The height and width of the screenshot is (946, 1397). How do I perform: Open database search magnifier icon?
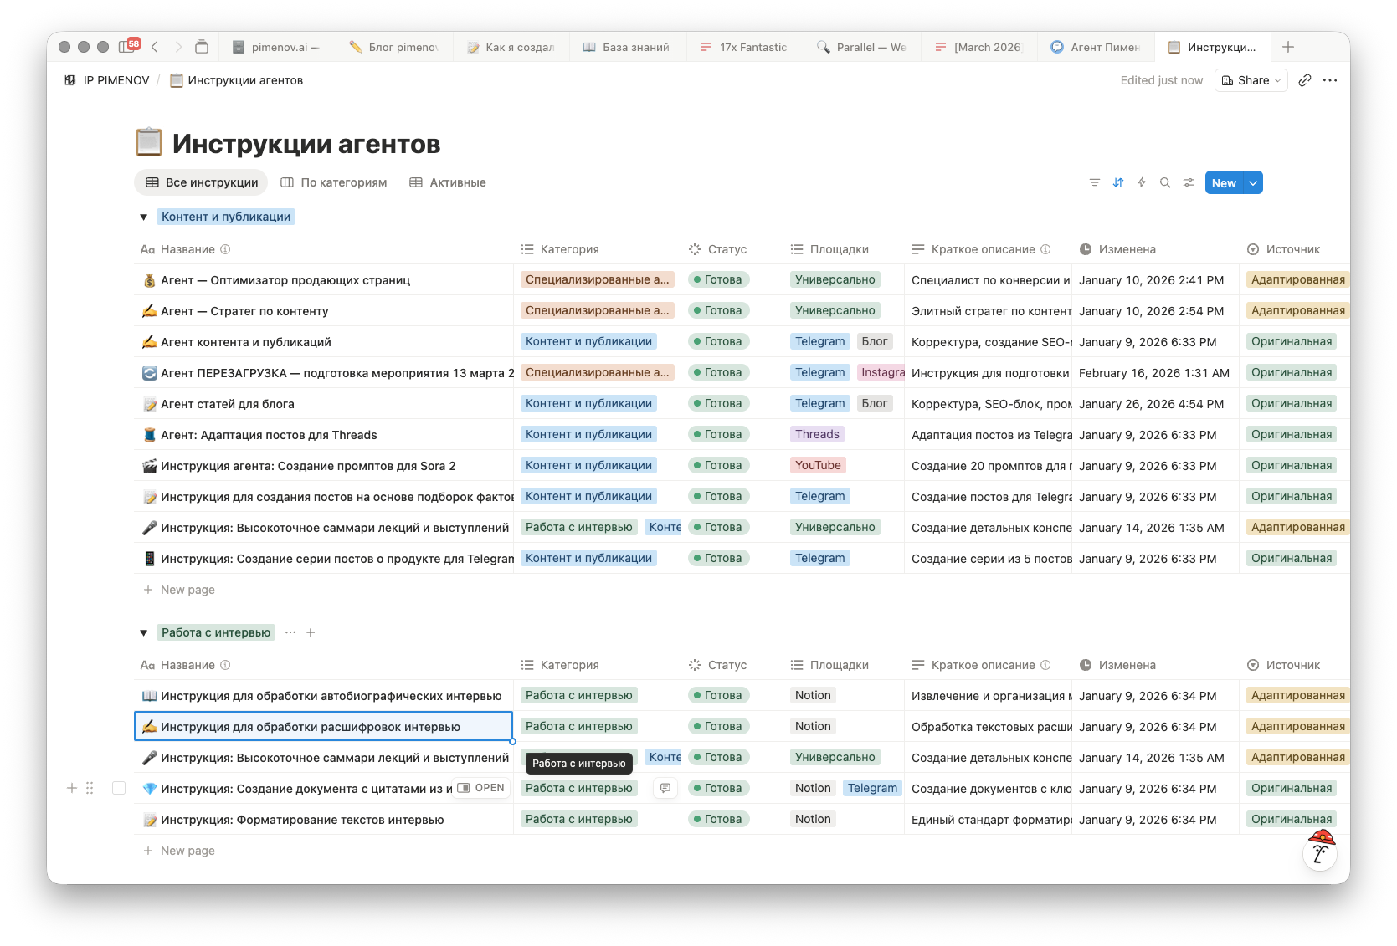tap(1164, 182)
